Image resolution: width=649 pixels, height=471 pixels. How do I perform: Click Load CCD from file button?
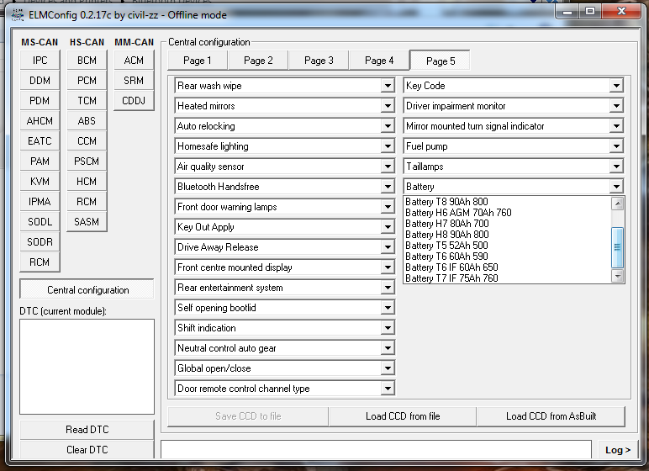tap(403, 416)
